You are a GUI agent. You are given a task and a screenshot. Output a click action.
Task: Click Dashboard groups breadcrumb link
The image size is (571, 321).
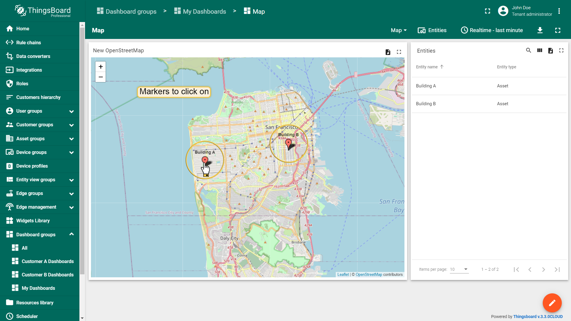(127, 11)
